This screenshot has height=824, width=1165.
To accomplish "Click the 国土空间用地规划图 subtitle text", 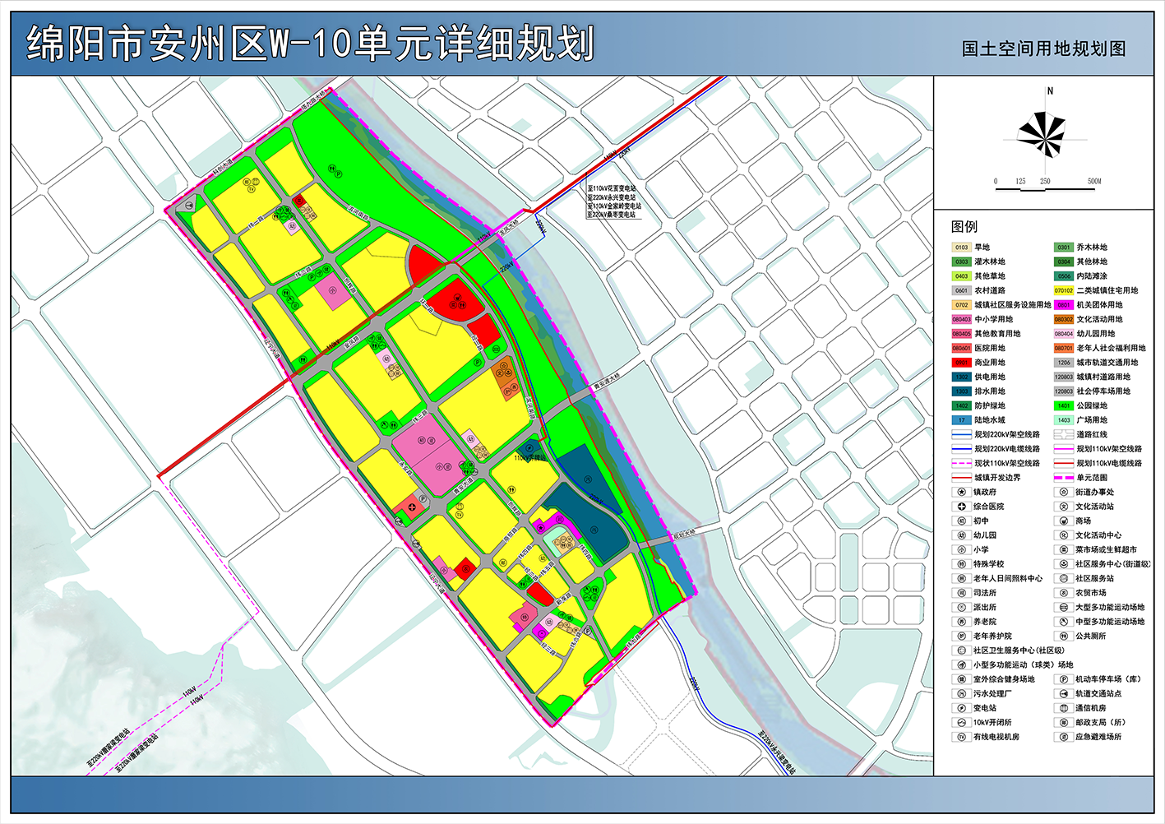I will 1043,49.
